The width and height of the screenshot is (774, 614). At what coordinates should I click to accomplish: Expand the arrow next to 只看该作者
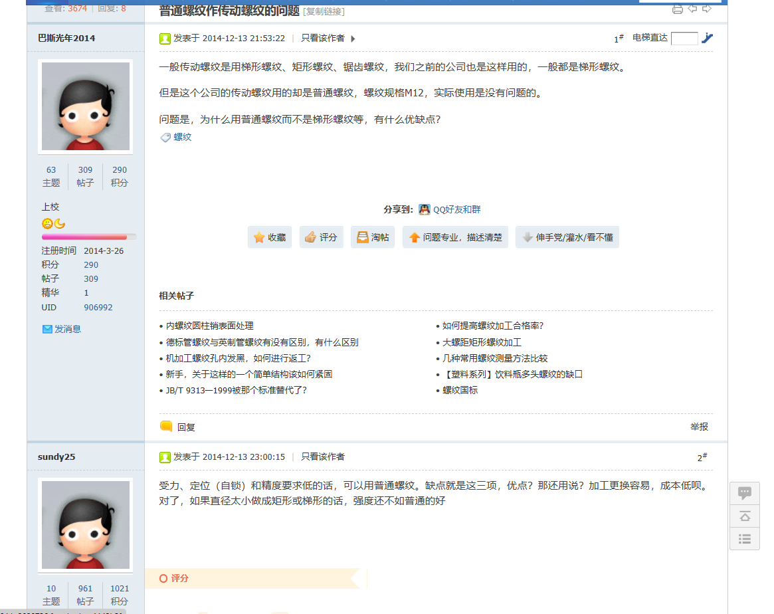point(353,39)
